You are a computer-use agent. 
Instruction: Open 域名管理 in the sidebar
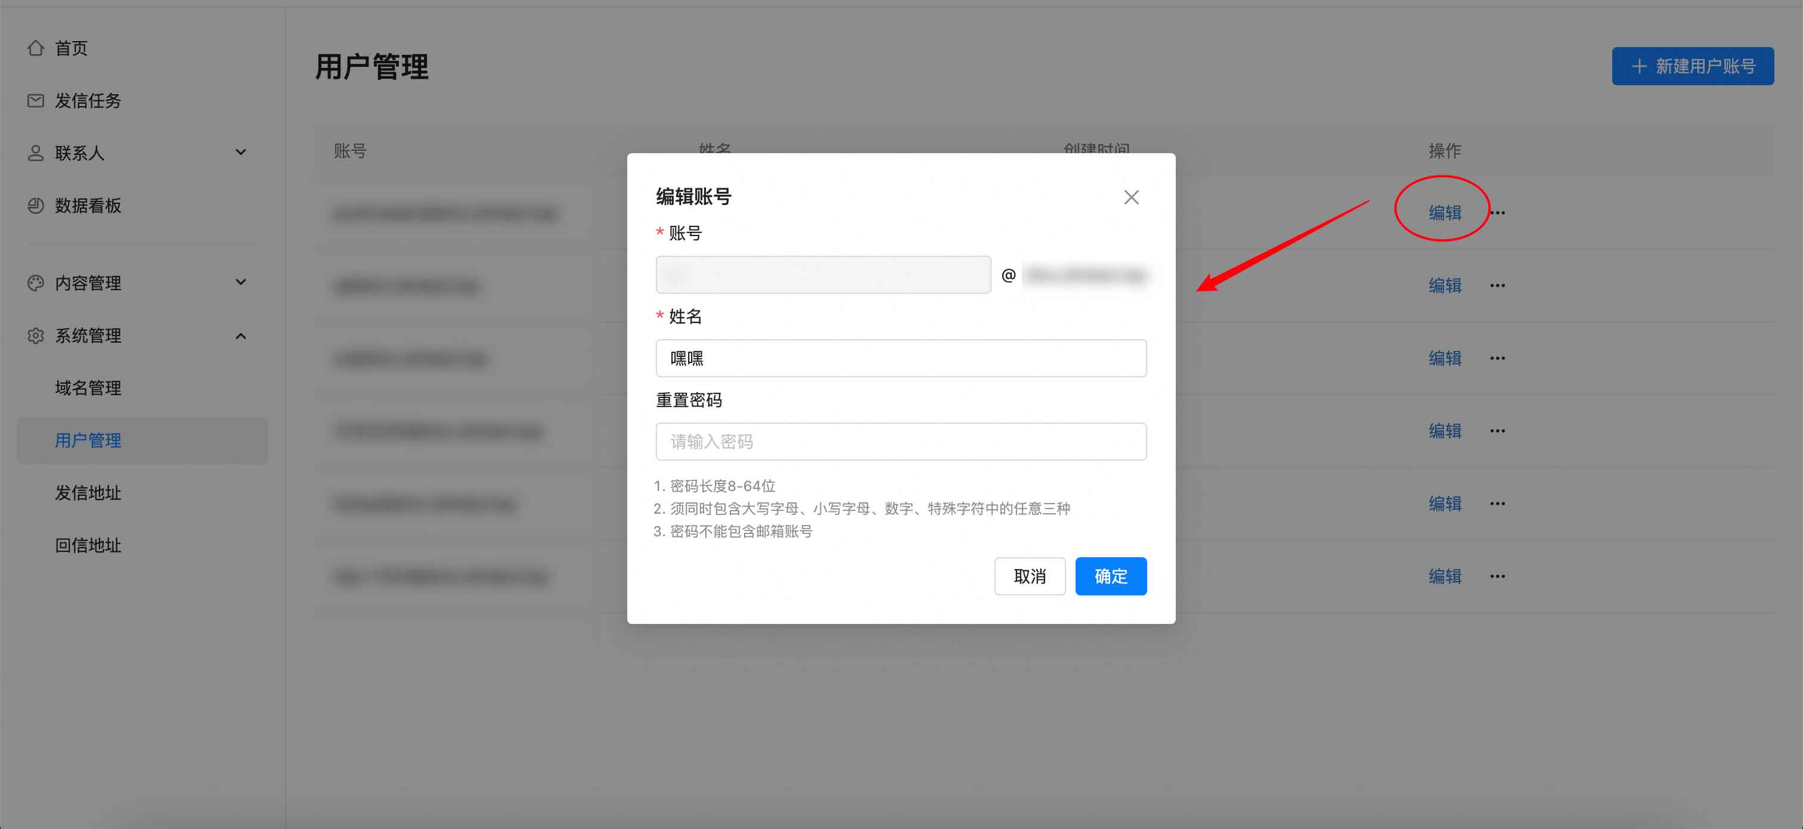(88, 387)
